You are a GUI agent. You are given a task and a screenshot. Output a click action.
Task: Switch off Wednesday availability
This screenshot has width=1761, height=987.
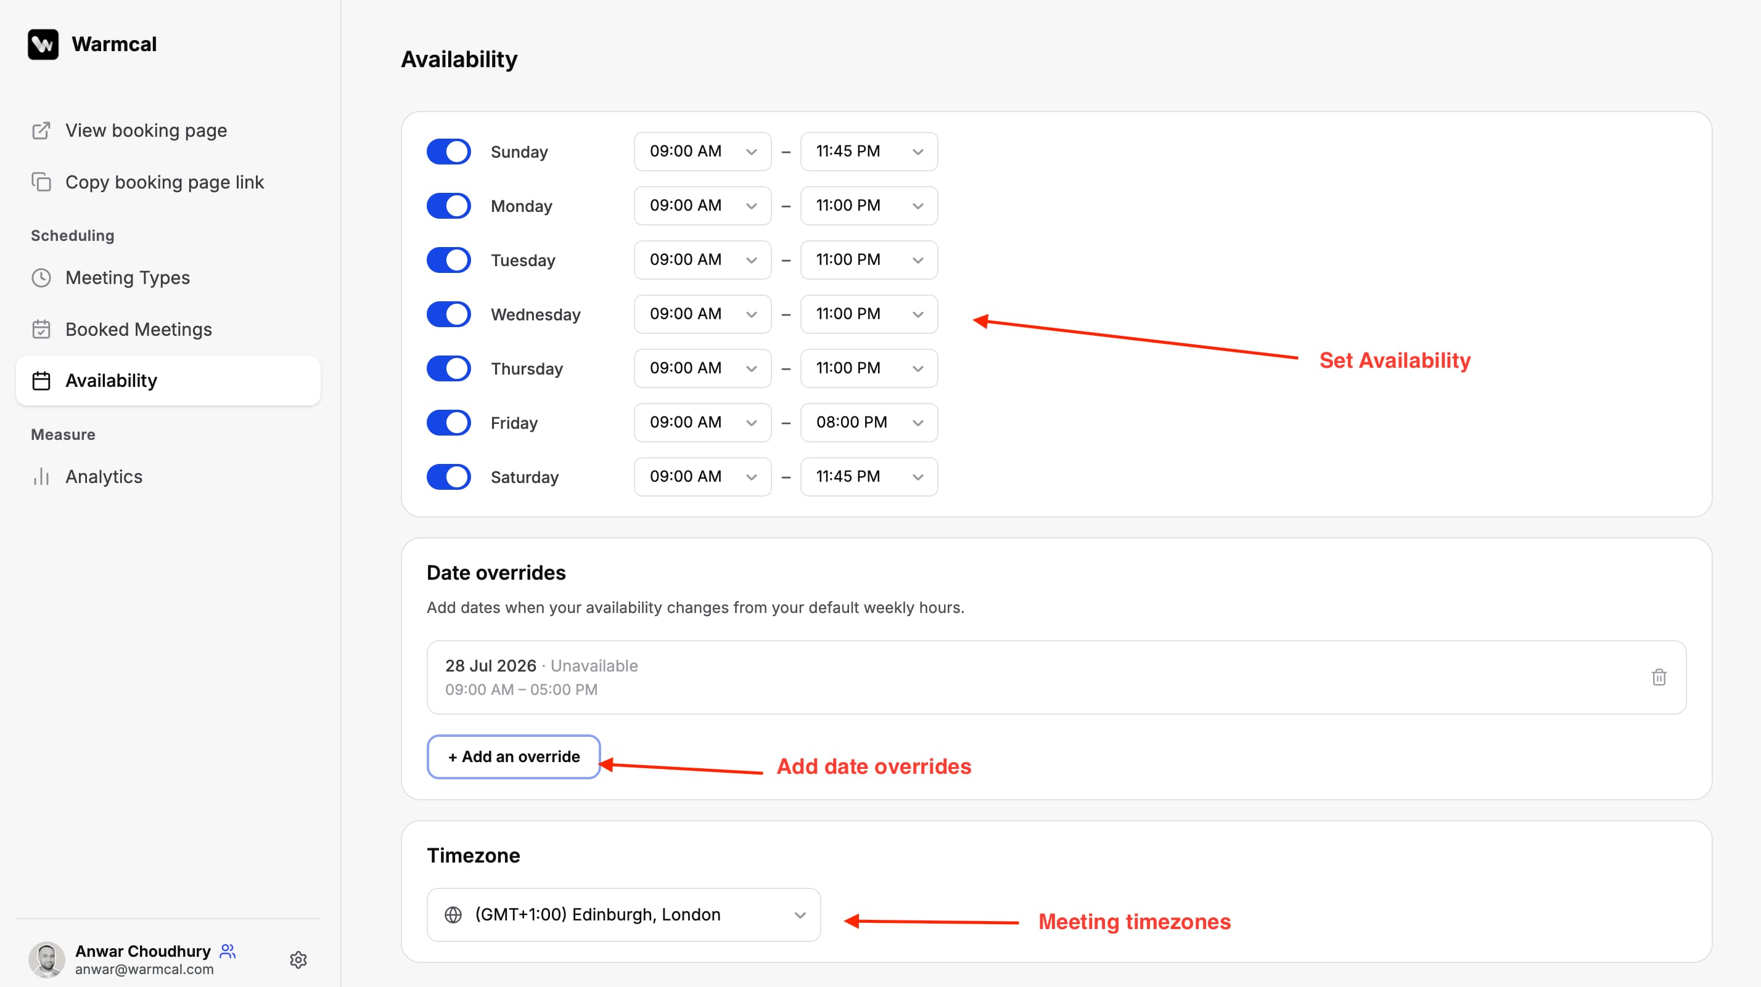click(448, 314)
